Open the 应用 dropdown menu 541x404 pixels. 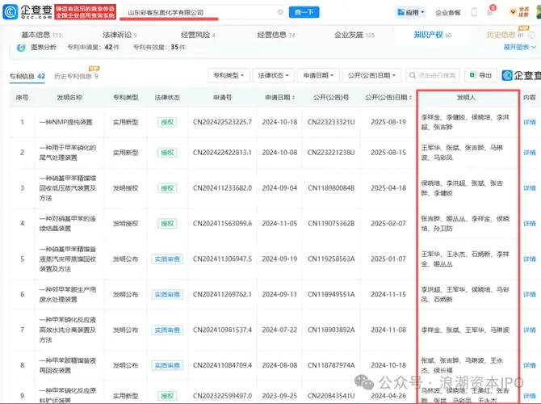[410, 12]
